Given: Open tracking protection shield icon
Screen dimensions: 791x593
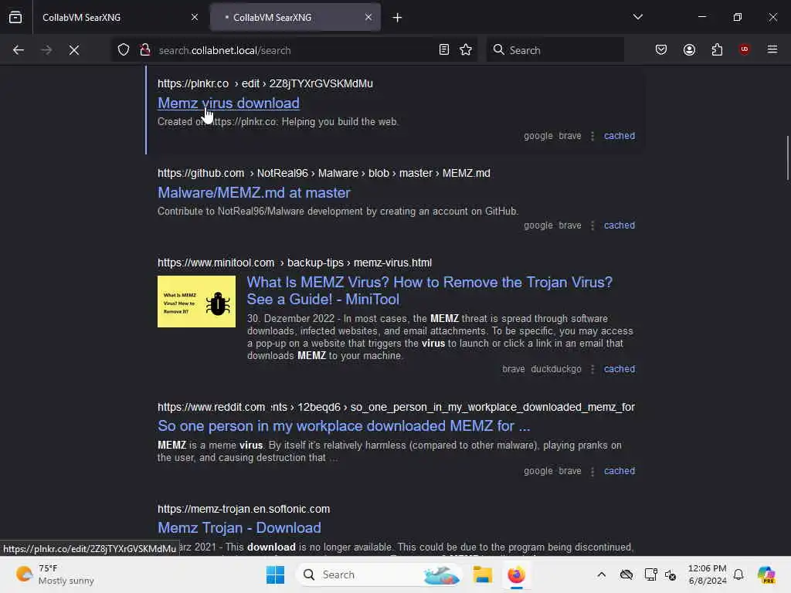Looking at the screenshot, I should tap(124, 50).
